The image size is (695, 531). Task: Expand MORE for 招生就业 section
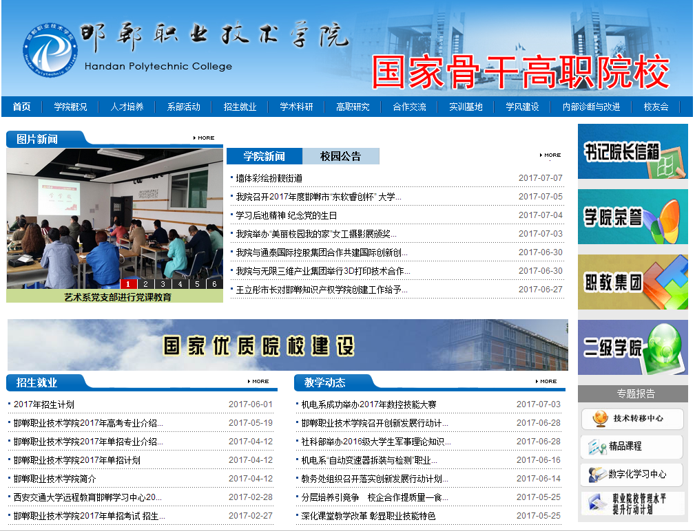click(258, 381)
